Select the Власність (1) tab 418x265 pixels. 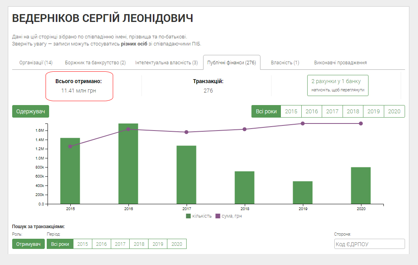coord(285,63)
